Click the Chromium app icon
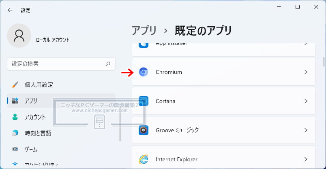Image resolution: width=326 pixels, height=169 pixels. point(144,72)
